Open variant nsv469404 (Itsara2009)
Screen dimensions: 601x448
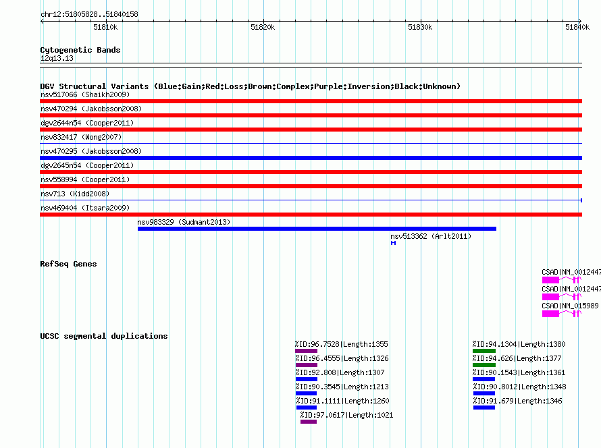85,208
